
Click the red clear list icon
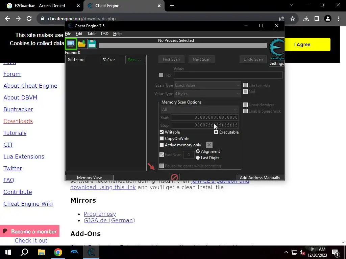click(175, 177)
